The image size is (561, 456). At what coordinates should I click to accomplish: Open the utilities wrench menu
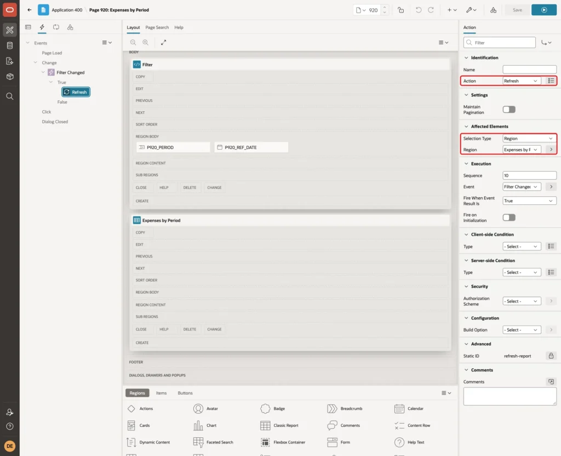click(x=471, y=10)
